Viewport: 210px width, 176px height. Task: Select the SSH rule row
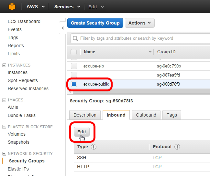(x=142, y=158)
